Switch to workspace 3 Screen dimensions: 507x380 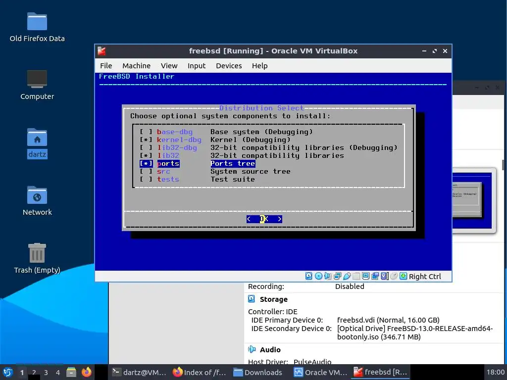[46, 373]
